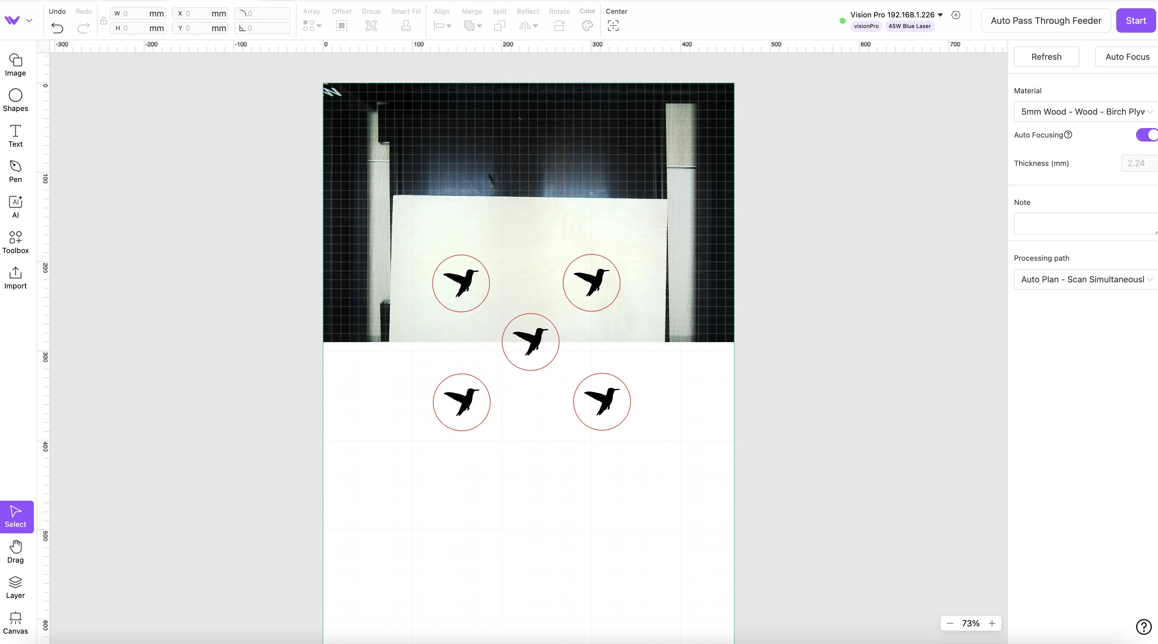The width and height of the screenshot is (1158, 644).
Task: Click Auto Pass Through Feeder button
Action: pyautogui.click(x=1046, y=20)
